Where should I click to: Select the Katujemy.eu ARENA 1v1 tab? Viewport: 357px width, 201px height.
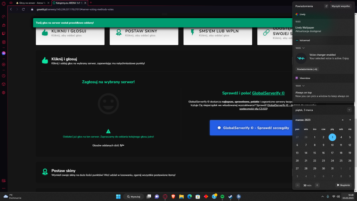(x=69, y=3)
